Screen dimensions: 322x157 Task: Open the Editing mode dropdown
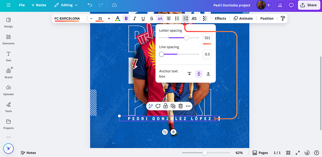tap(66, 5)
